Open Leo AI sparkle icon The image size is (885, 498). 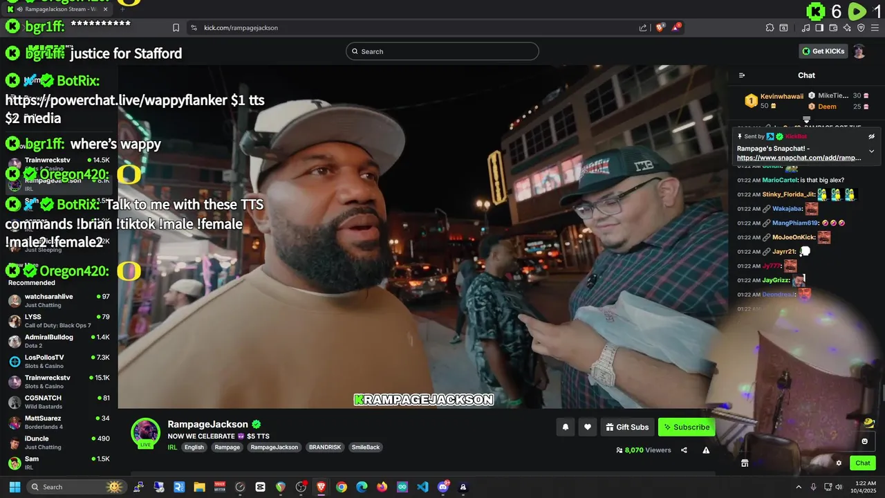click(847, 28)
